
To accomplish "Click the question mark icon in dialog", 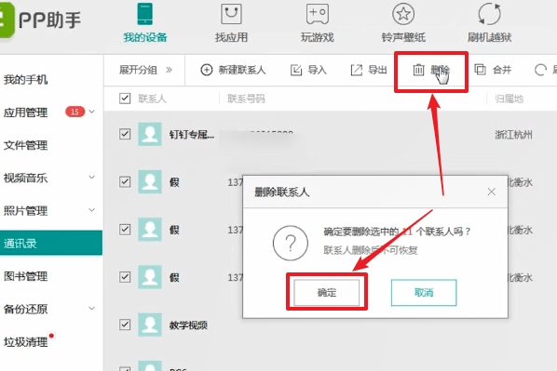I will pos(291,243).
